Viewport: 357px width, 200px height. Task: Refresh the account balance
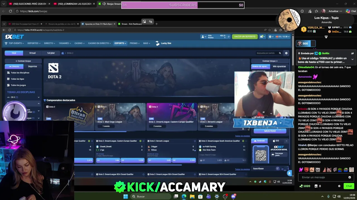coord(229,37)
